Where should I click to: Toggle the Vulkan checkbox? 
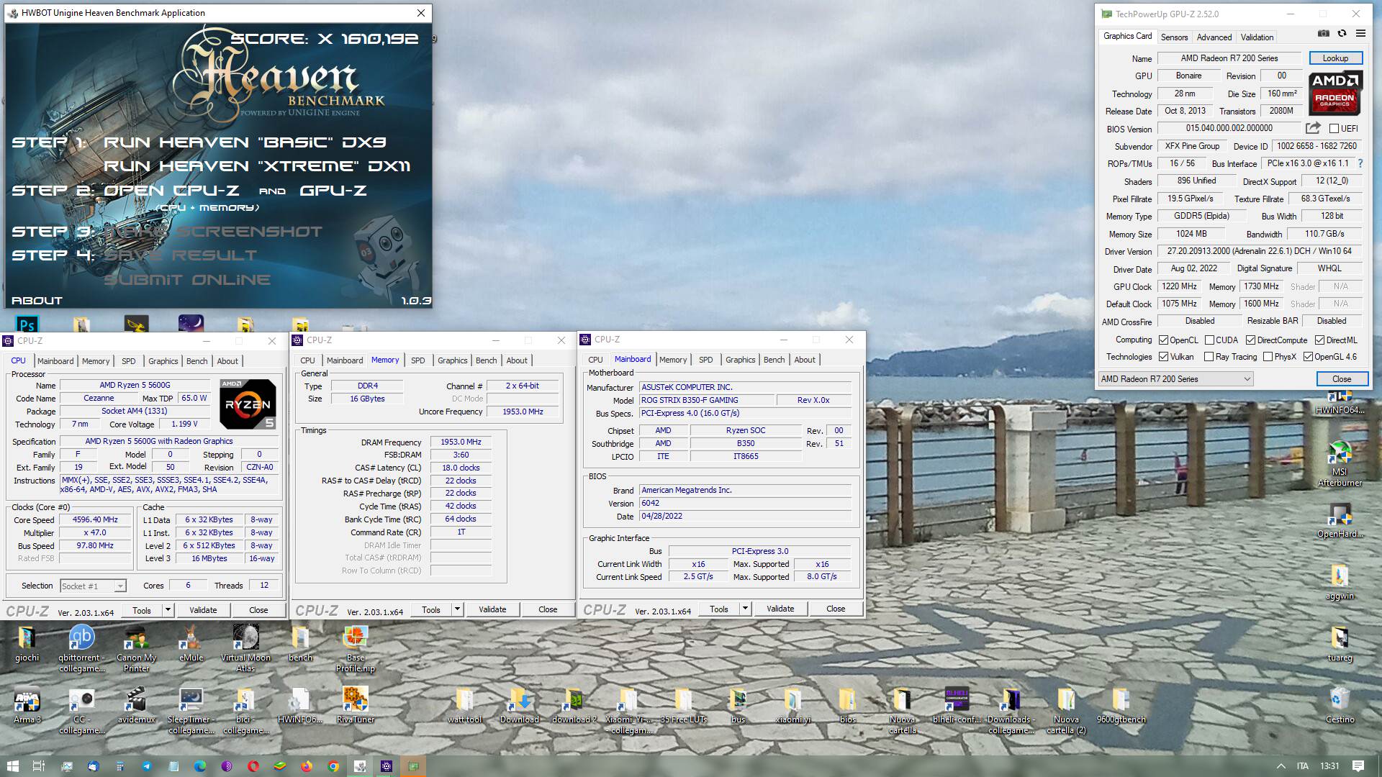(1163, 357)
